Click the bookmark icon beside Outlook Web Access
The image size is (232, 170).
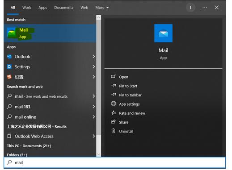point(9,136)
